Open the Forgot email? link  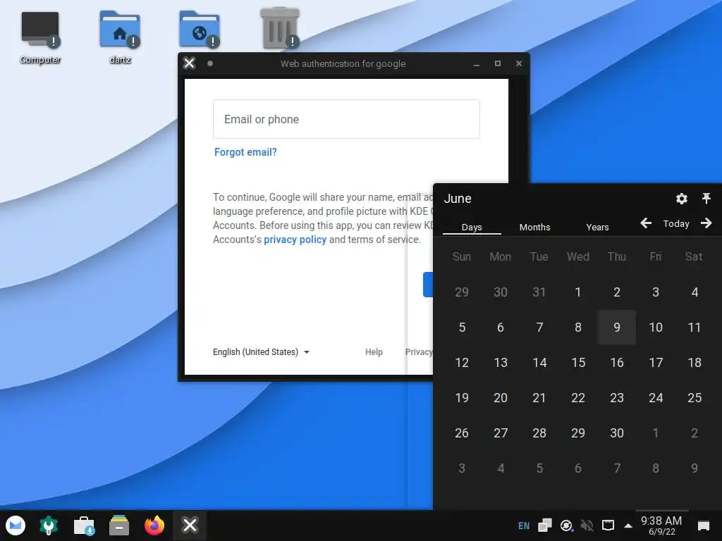click(x=245, y=152)
